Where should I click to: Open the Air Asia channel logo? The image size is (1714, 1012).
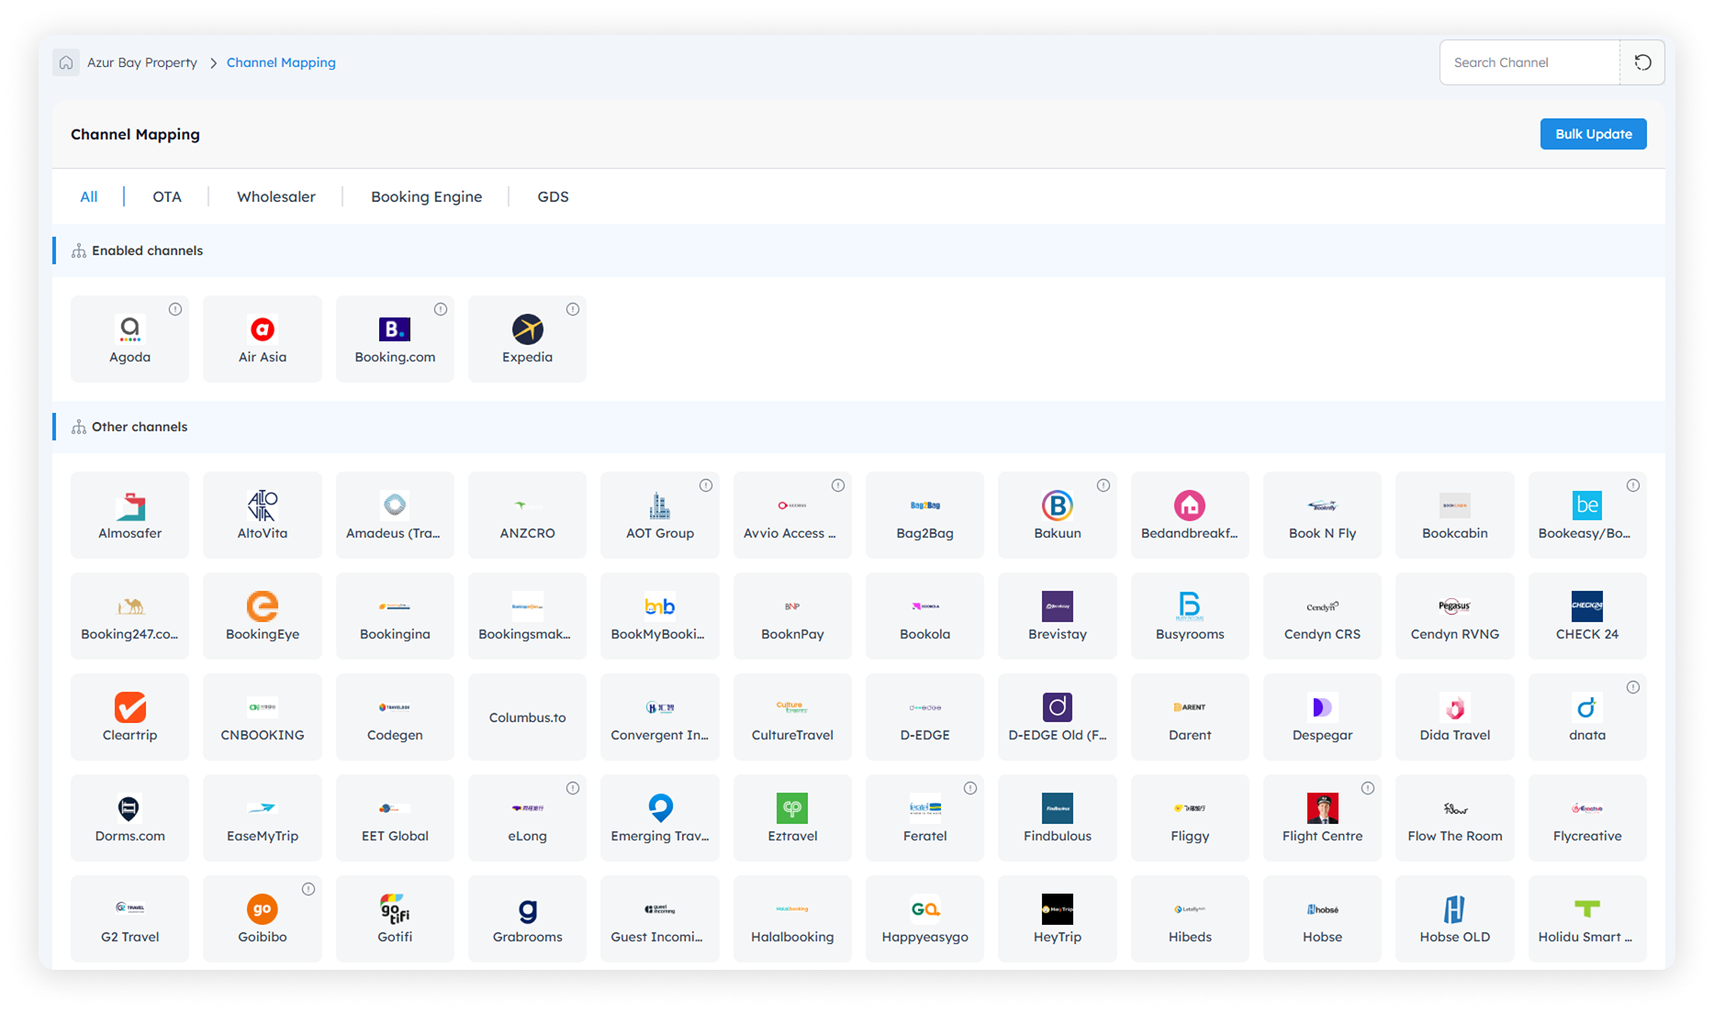(263, 328)
